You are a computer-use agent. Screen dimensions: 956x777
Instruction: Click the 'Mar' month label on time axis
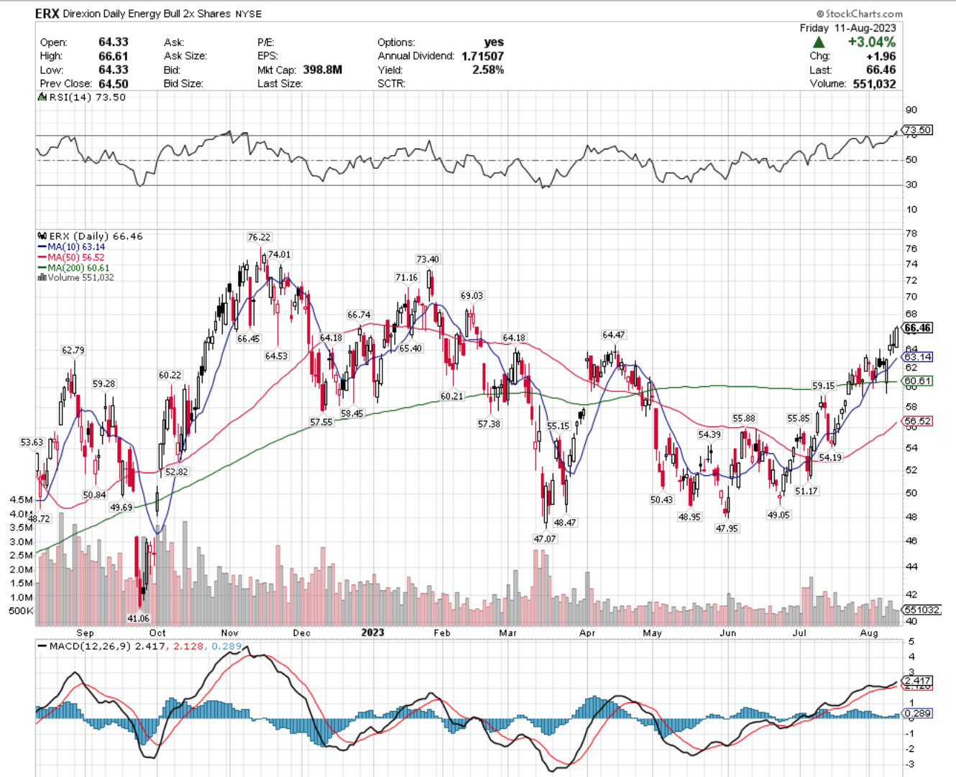pyautogui.click(x=508, y=633)
